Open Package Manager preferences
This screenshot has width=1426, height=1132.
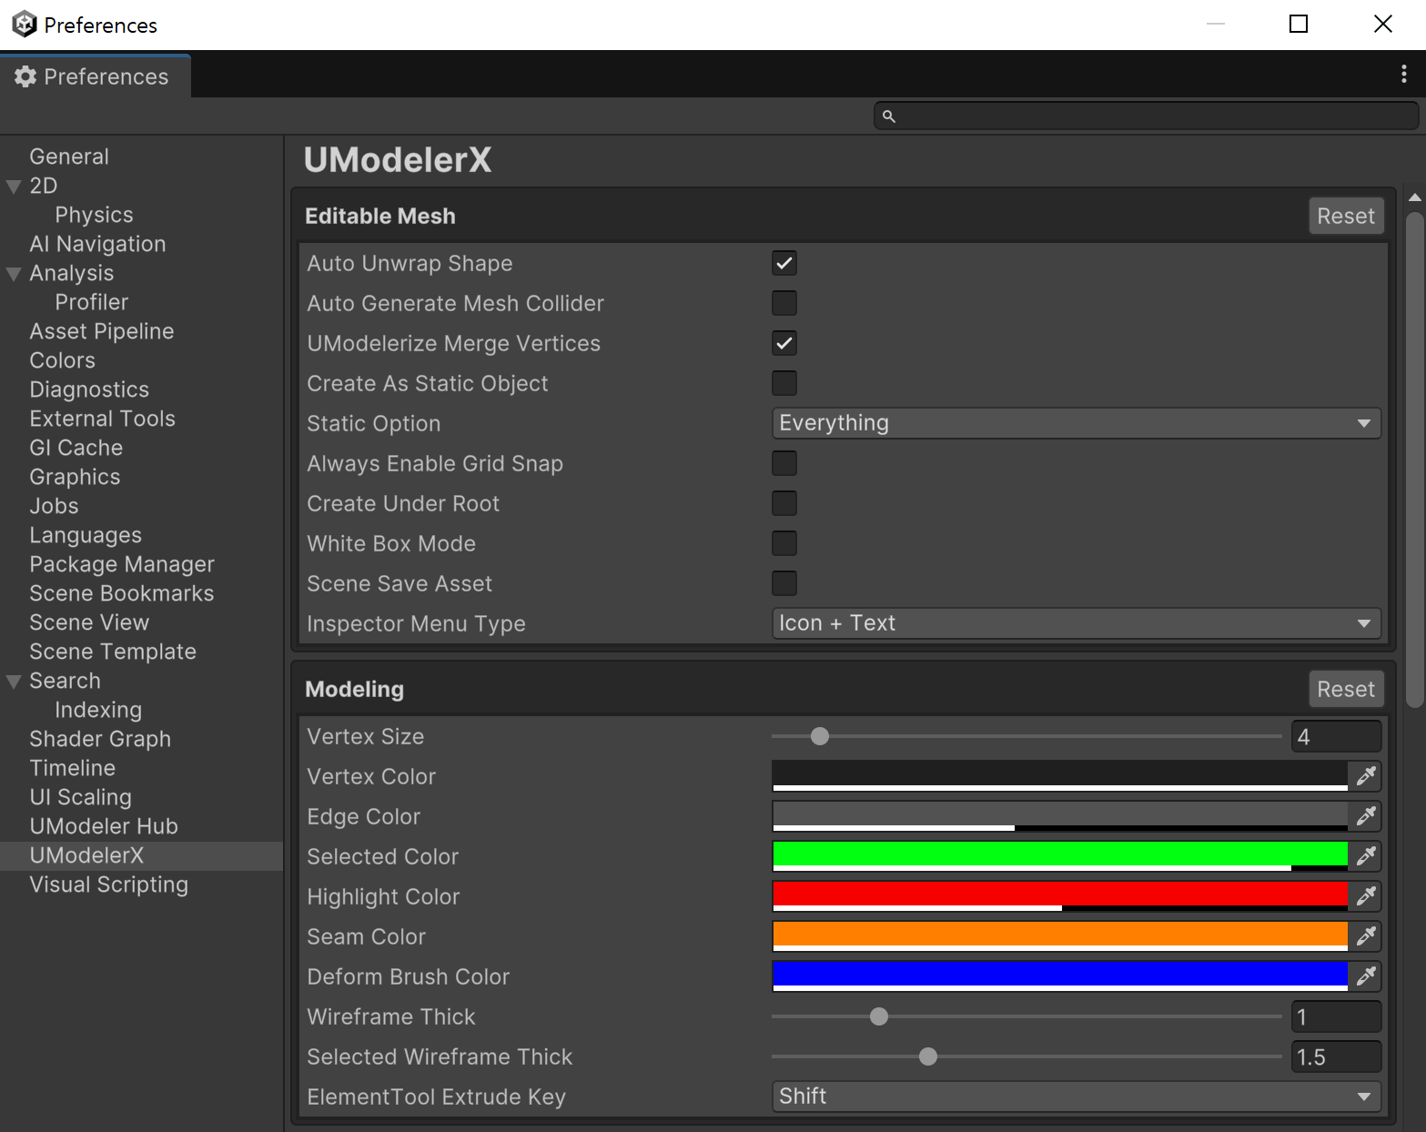point(122,564)
